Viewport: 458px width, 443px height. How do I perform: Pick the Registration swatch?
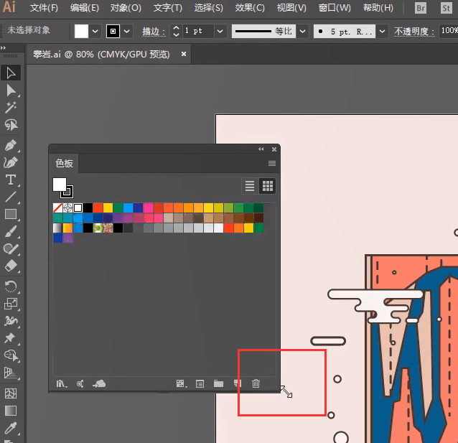click(67, 207)
